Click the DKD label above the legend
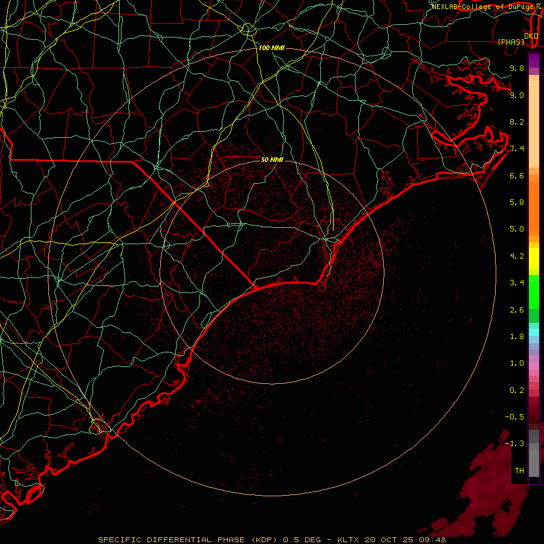 pyautogui.click(x=531, y=36)
